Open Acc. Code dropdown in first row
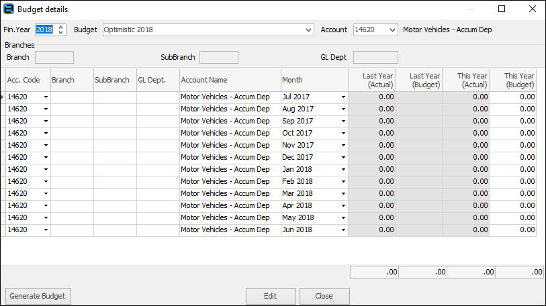Viewport: 546px width, 306px height. pyautogui.click(x=46, y=97)
